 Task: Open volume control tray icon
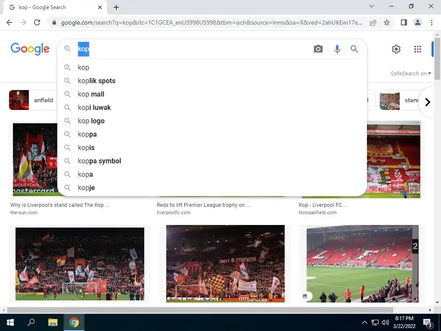pos(385,322)
